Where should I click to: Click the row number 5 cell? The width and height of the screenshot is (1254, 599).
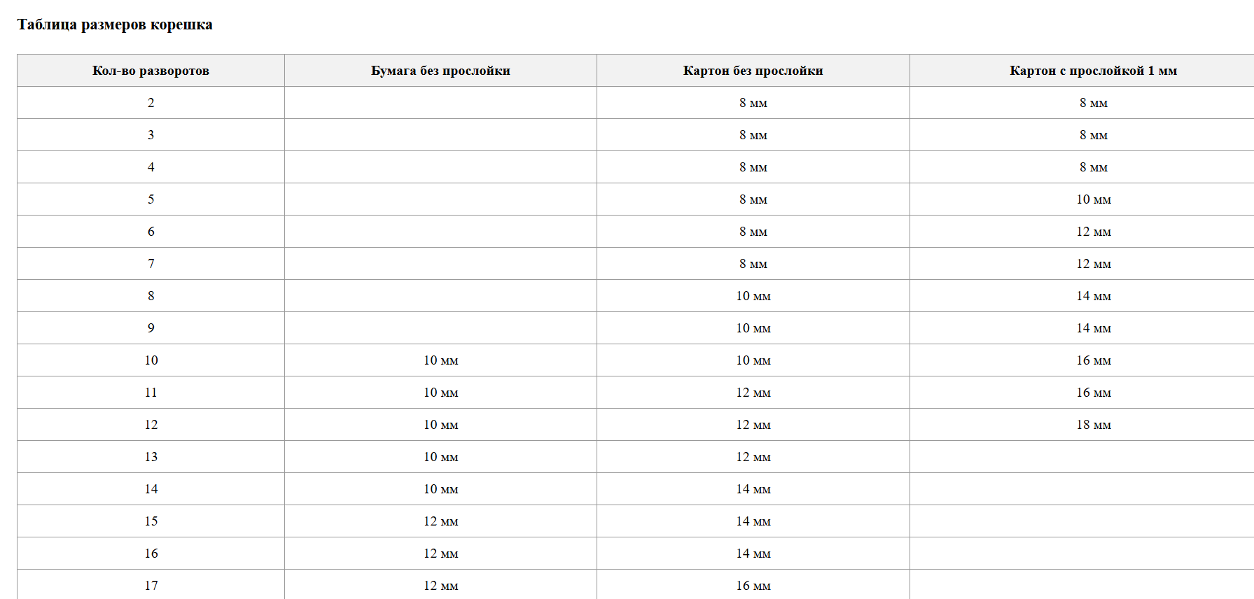(151, 199)
